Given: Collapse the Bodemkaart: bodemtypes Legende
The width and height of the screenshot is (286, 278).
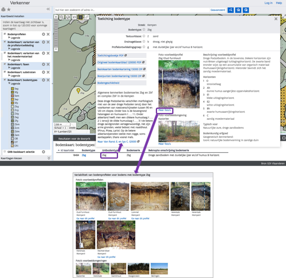Looking at the screenshot, I should [9, 84].
